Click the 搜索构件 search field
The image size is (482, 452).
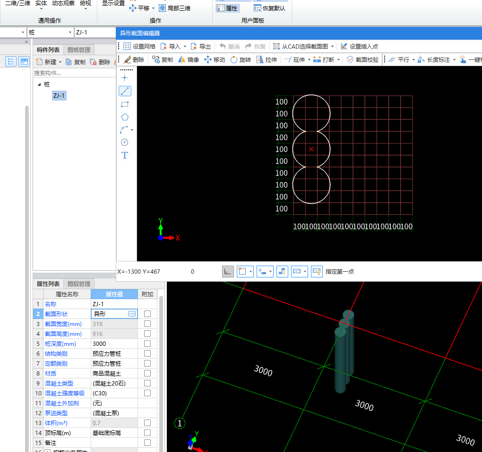[x=74, y=73]
